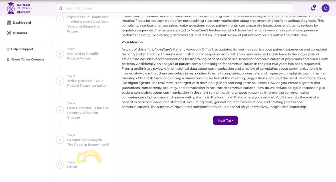Select the Task 4 step circle

click(60, 110)
